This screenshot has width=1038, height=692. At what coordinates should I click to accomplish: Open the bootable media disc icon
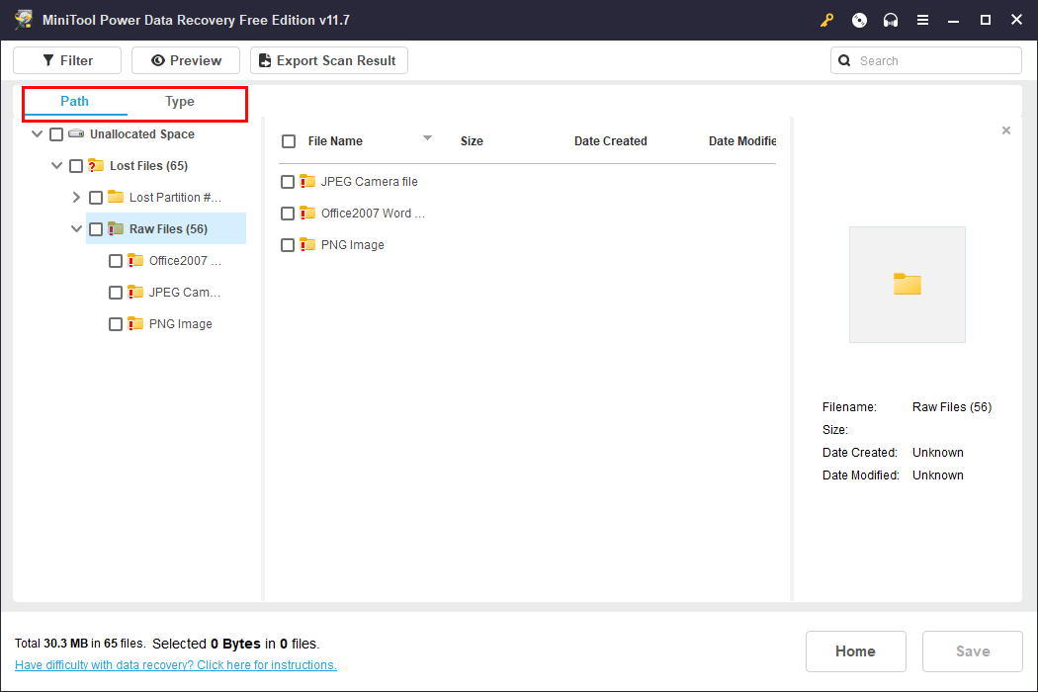pyautogui.click(x=859, y=21)
